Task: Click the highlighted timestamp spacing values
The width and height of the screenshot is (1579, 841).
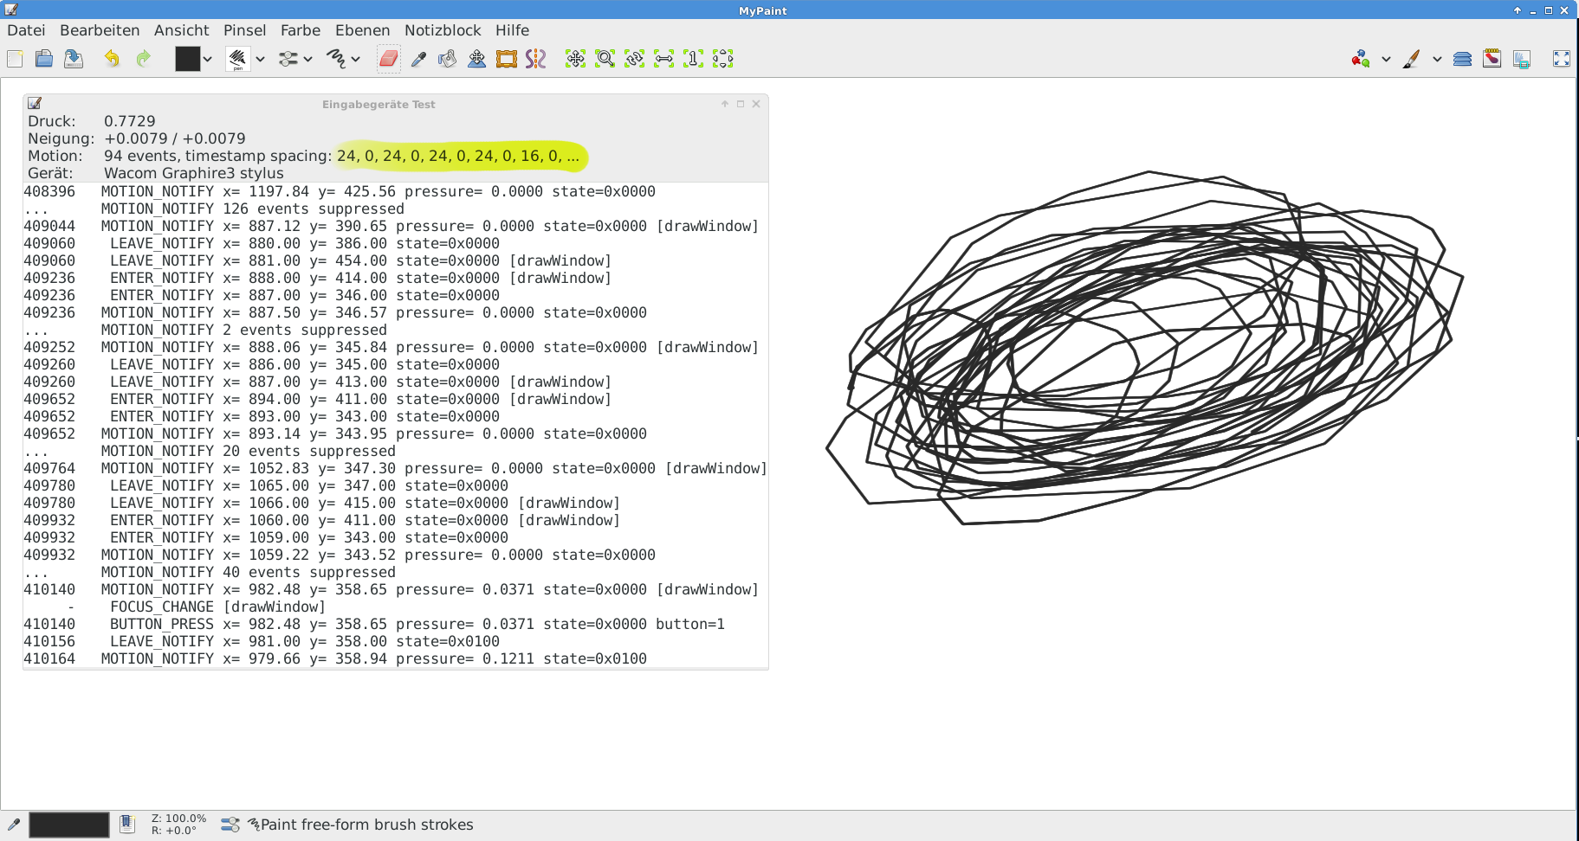Action: pyautogui.click(x=458, y=156)
